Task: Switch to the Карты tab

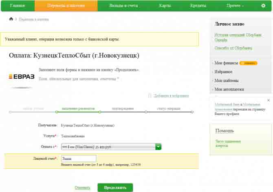Action: [x=165, y=6]
